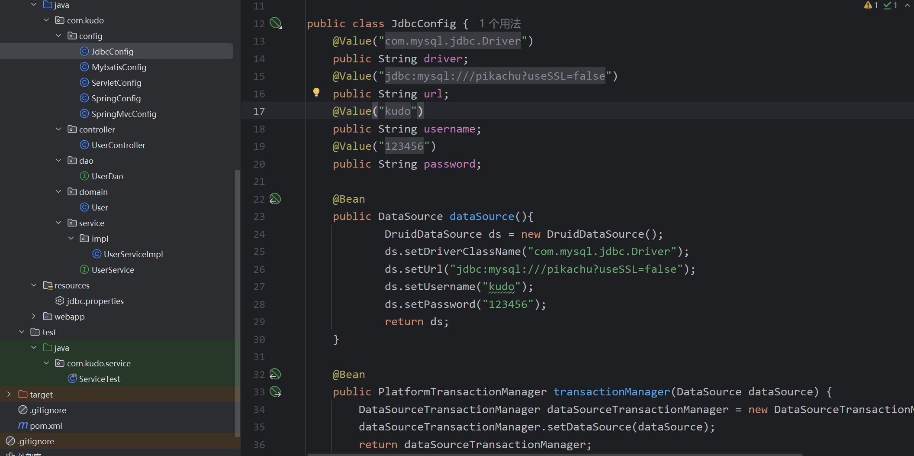
Task: Click the "kudo" string on line 17
Action: [398, 111]
